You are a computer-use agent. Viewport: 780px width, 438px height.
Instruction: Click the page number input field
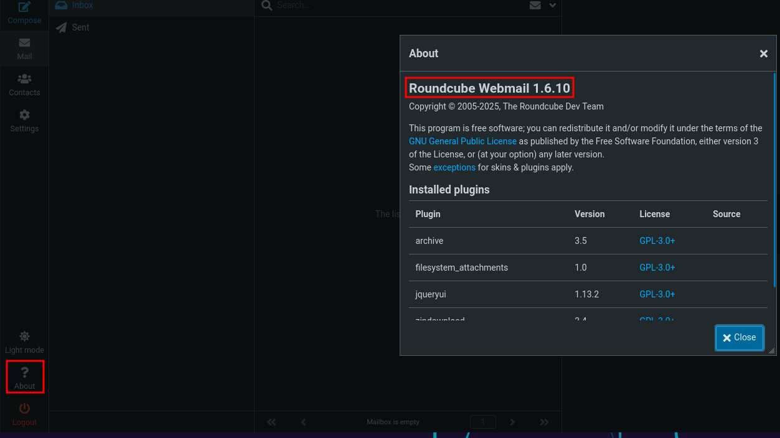pyautogui.click(x=482, y=422)
